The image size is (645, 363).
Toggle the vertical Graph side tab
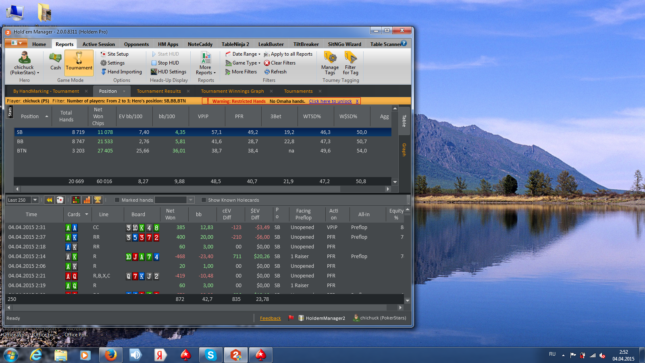pyautogui.click(x=404, y=150)
